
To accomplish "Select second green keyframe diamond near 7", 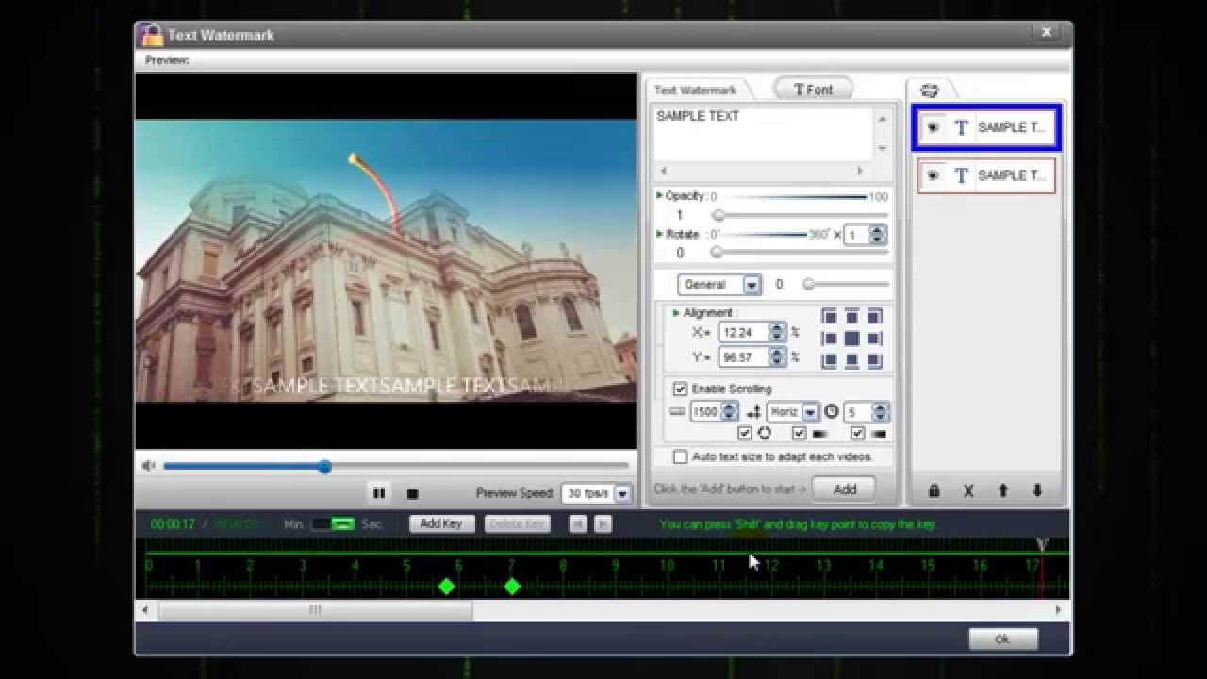I will (512, 587).
